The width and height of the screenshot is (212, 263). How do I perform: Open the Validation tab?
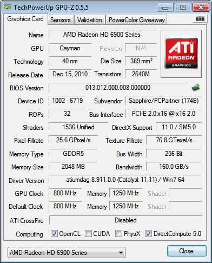pos(90,20)
